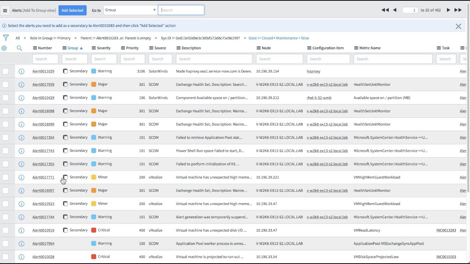This screenshot has width=470, height=264.
Task: Open the haproxy configuration item link
Action: (x=314, y=71)
